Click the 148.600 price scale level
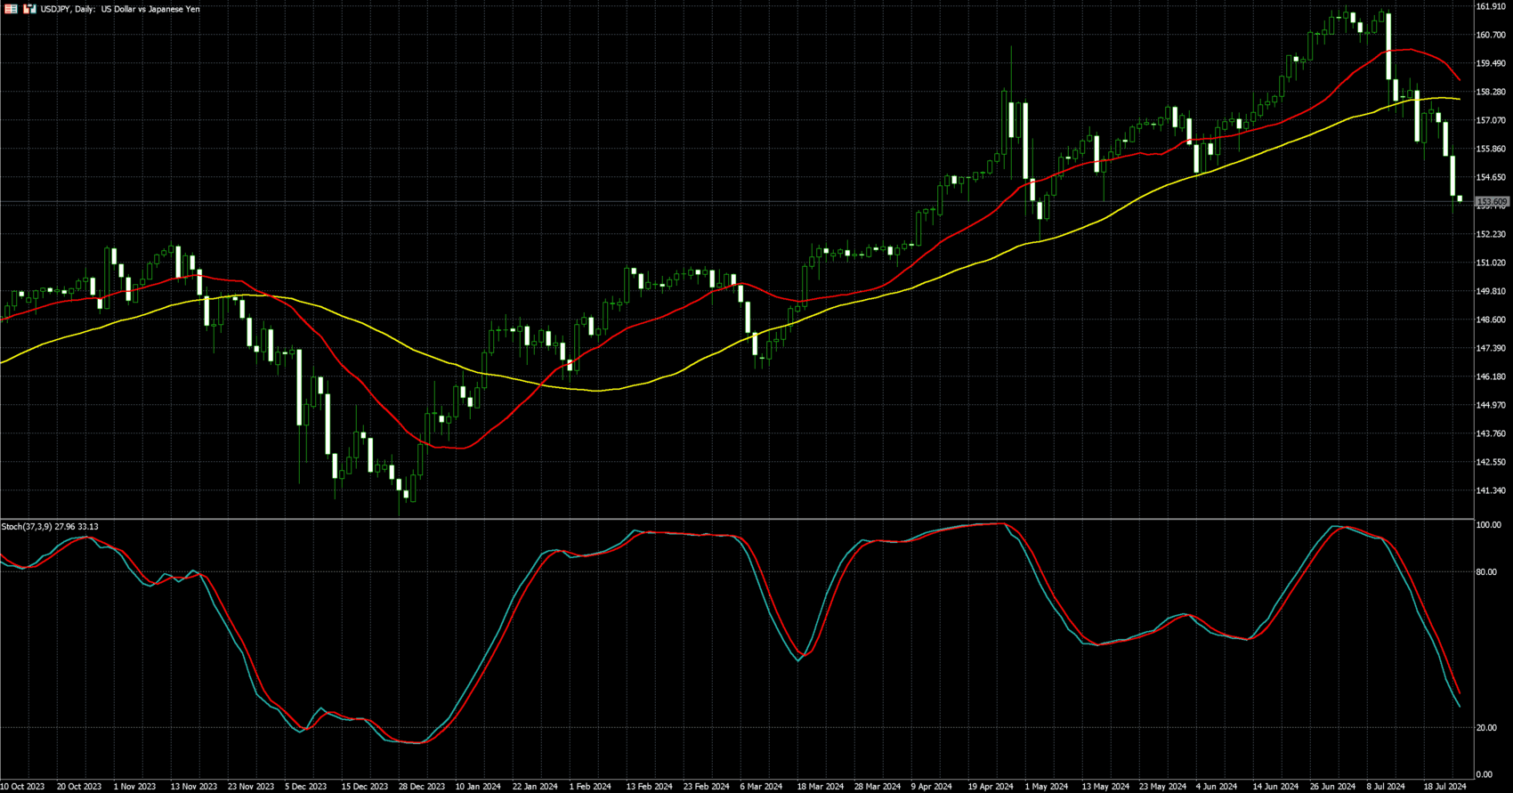Viewport: 1513px width, 793px height. (1491, 320)
